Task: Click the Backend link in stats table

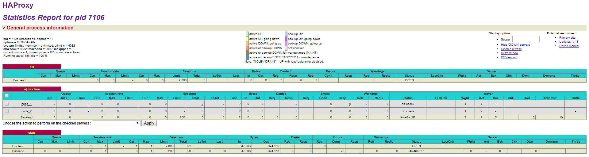Action: [18, 151]
